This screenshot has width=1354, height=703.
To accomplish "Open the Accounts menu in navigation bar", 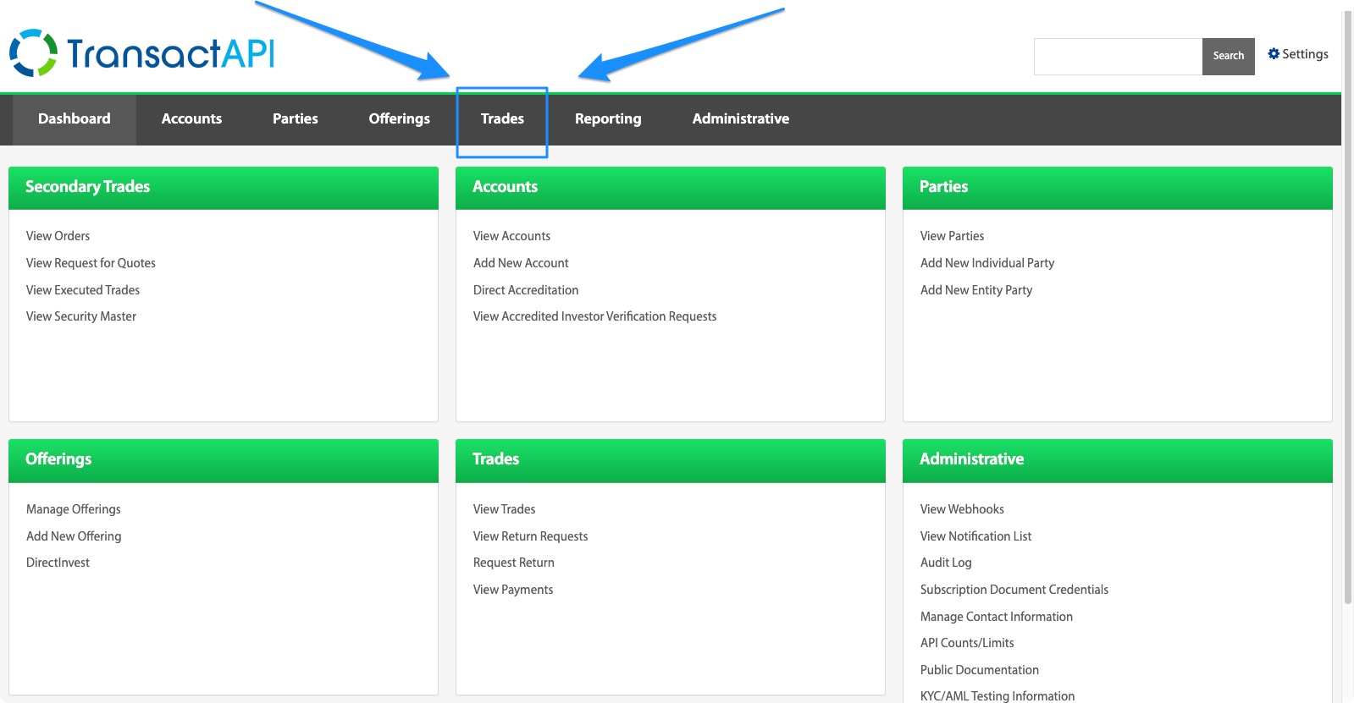I will 191,119.
